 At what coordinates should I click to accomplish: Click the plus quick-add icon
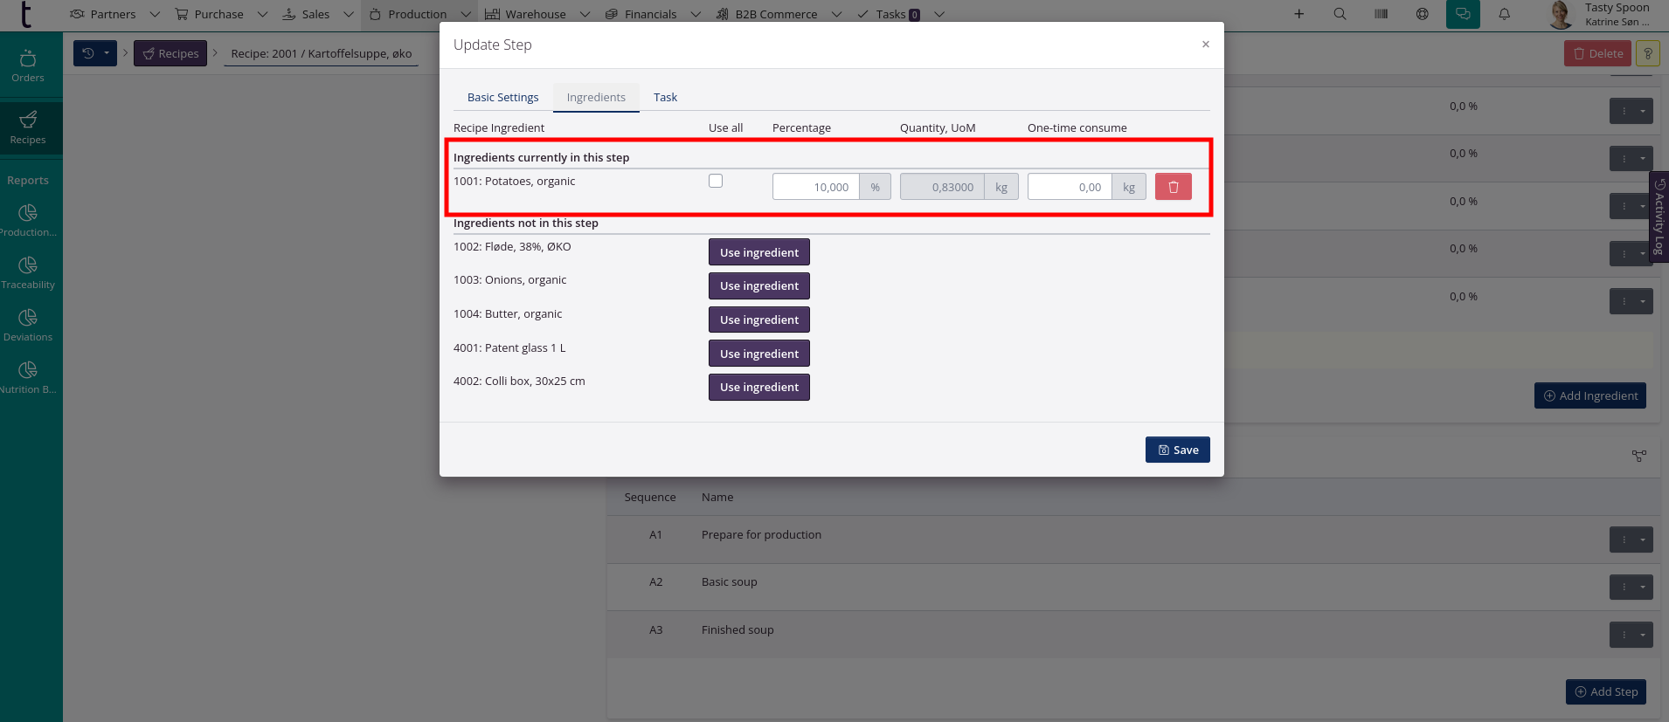(1299, 14)
